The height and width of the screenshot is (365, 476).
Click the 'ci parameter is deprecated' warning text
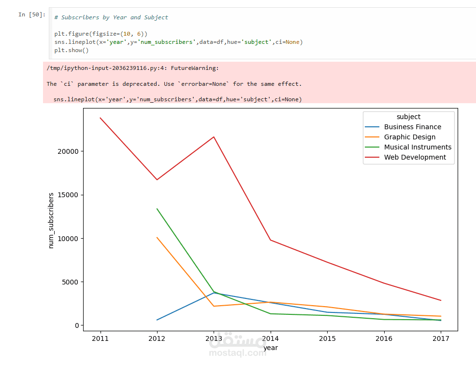point(174,83)
